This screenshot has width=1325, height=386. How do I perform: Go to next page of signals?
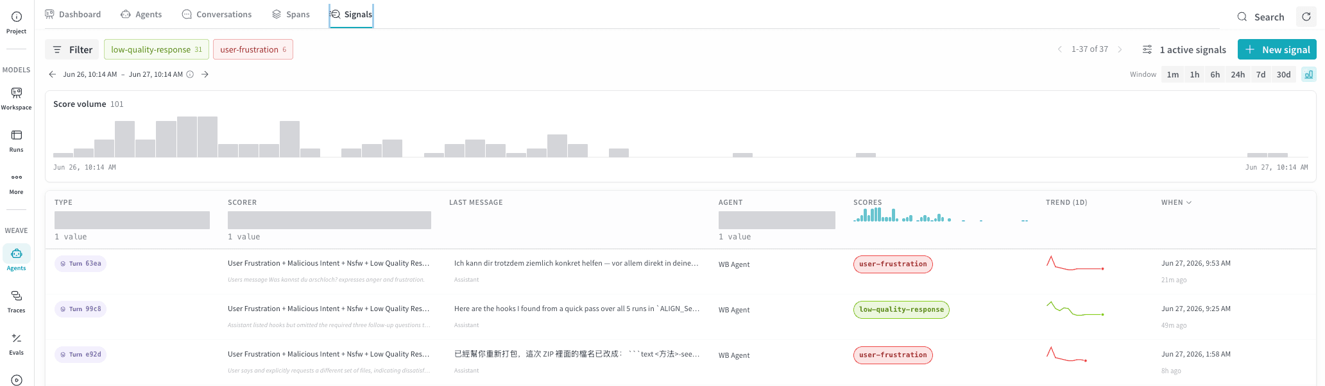[x=1120, y=49]
